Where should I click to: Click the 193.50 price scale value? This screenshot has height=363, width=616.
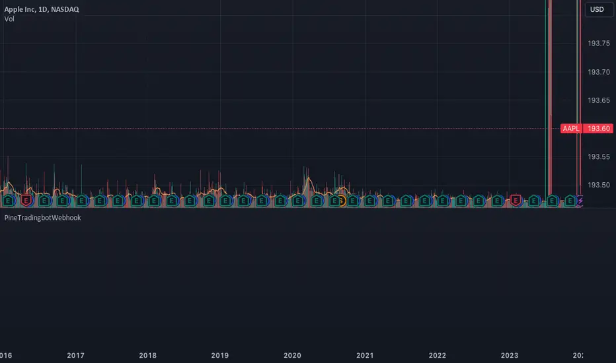click(x=599, y=185)
